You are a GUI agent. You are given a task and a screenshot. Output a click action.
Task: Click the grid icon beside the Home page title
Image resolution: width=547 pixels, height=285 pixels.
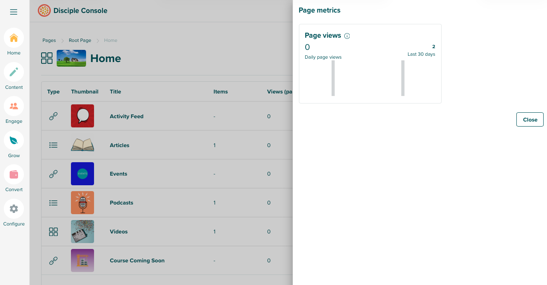coord(46,58)
